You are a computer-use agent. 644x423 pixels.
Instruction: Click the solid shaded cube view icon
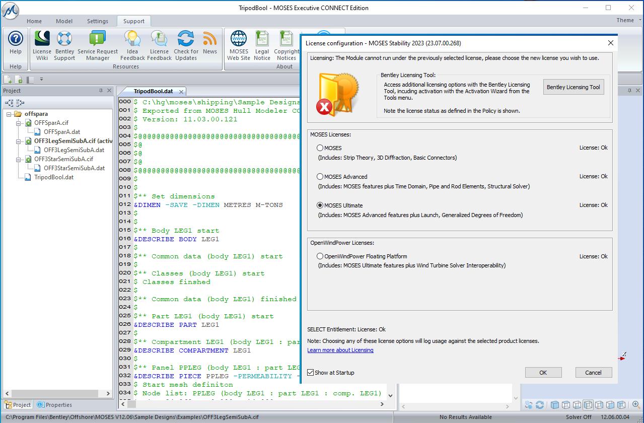pyautogui.click(x=554, y=404)
